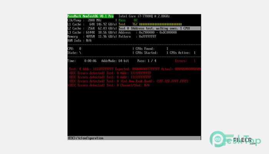The height and width of the screenshot is (154, 269).
Task: Click the second ECC Errors detected Addr line
Action: pos(110,77)
